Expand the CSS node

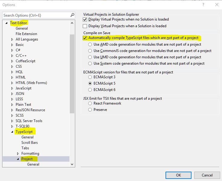click(x=12, y=66)
